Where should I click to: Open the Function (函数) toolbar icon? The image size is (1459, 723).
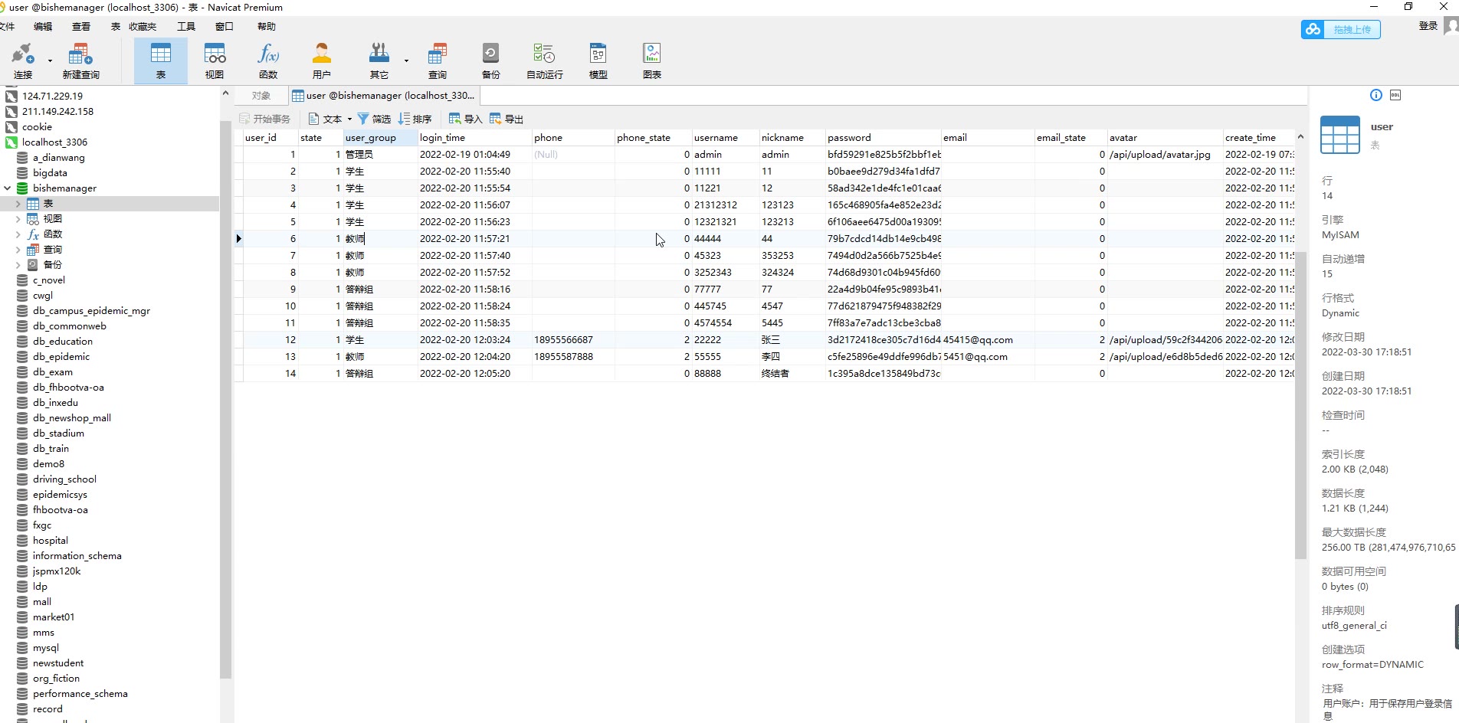coord(268,61)
